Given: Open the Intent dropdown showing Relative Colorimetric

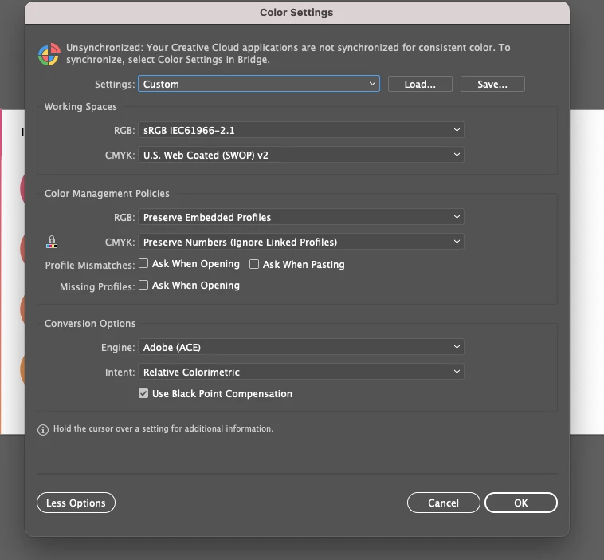Looking at the screenshot, I should pyautogui.click(x=301, y=372).
